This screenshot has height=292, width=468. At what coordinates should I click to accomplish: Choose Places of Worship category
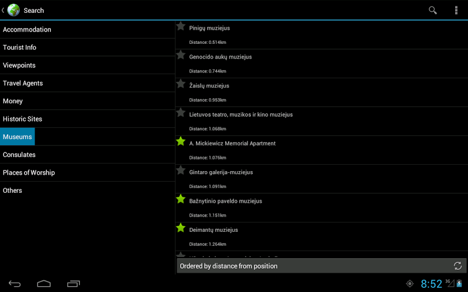pos(29,172)
